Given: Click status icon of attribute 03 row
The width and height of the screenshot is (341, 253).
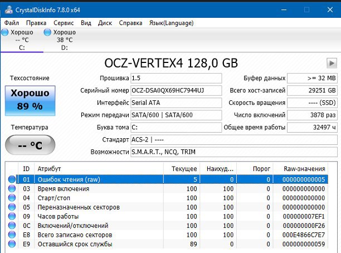Looking at the screenshot, I should coord(12,188).
